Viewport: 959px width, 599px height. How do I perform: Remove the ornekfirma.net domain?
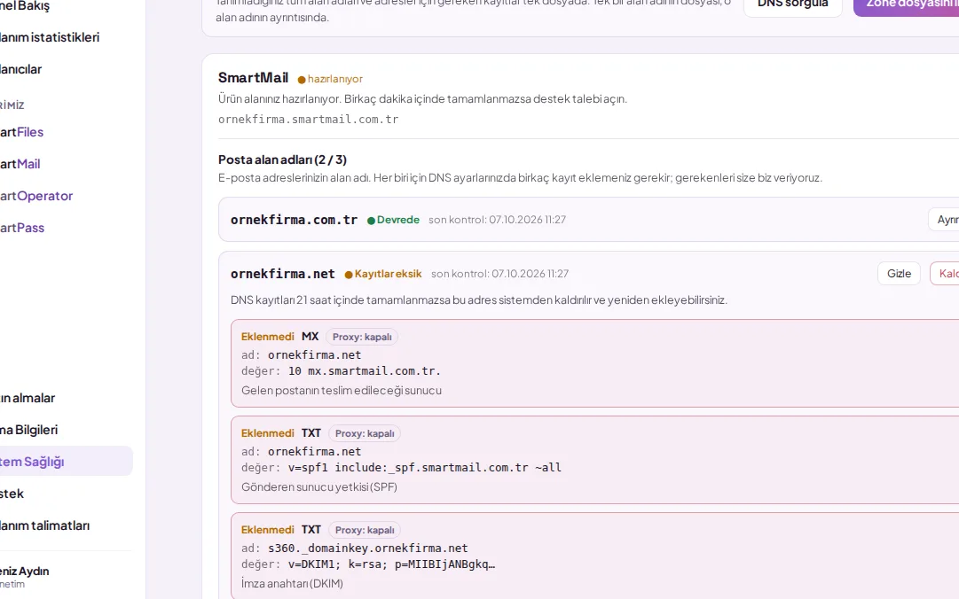pos(945,274)
